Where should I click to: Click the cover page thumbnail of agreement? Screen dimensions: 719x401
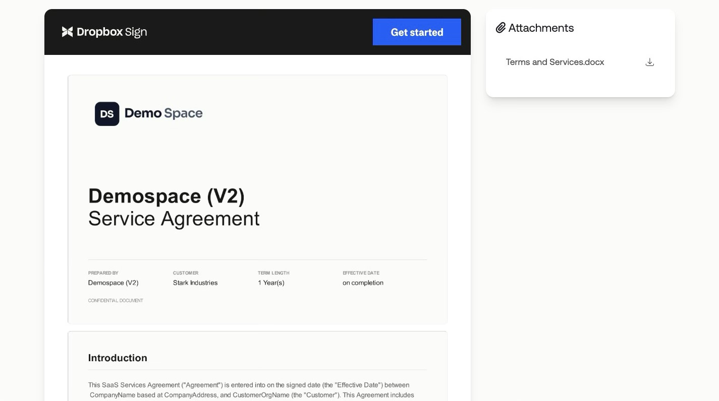pyautogui.click(x=257, y=199)
